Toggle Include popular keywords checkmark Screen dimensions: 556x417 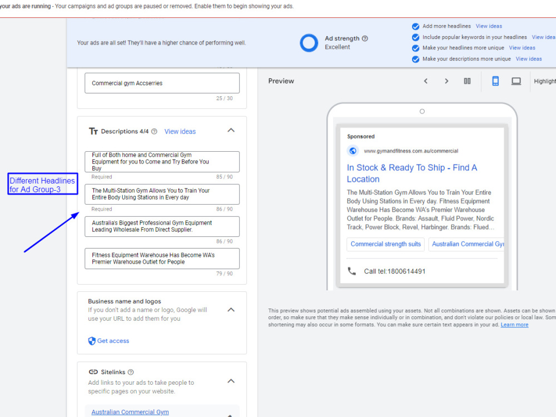click(415, 37)
